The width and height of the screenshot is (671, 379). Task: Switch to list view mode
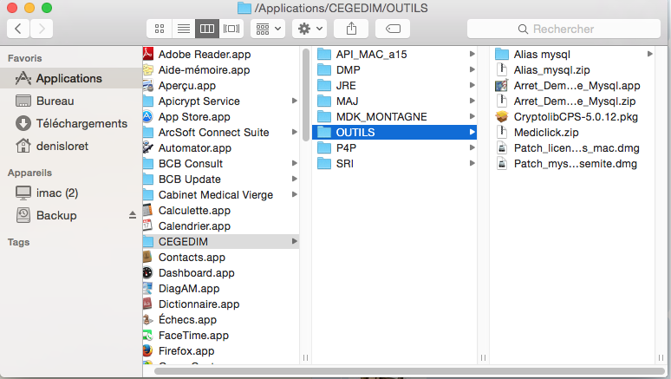click(x=184, y=29)
